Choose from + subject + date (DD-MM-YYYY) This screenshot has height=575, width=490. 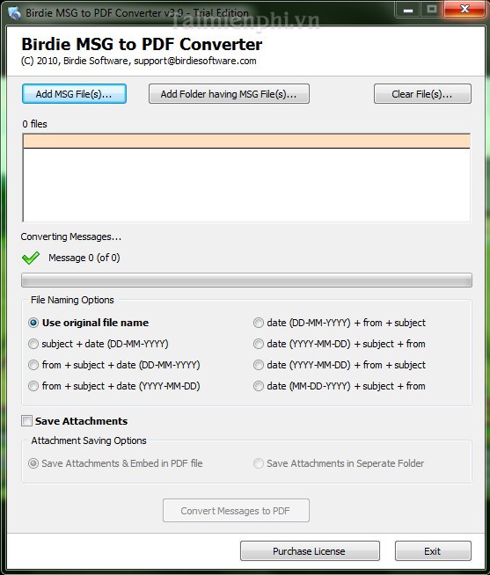pyautogui.click(x=114, y=365)
